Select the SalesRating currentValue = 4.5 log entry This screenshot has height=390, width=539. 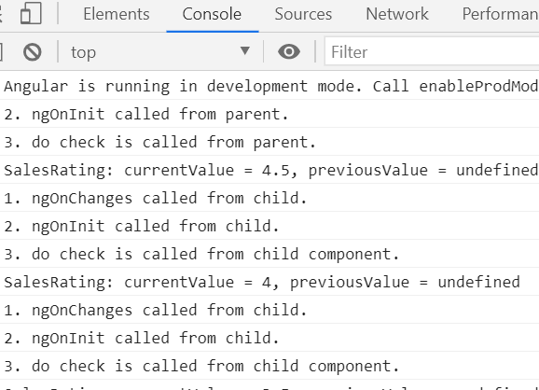click(269, 170)
